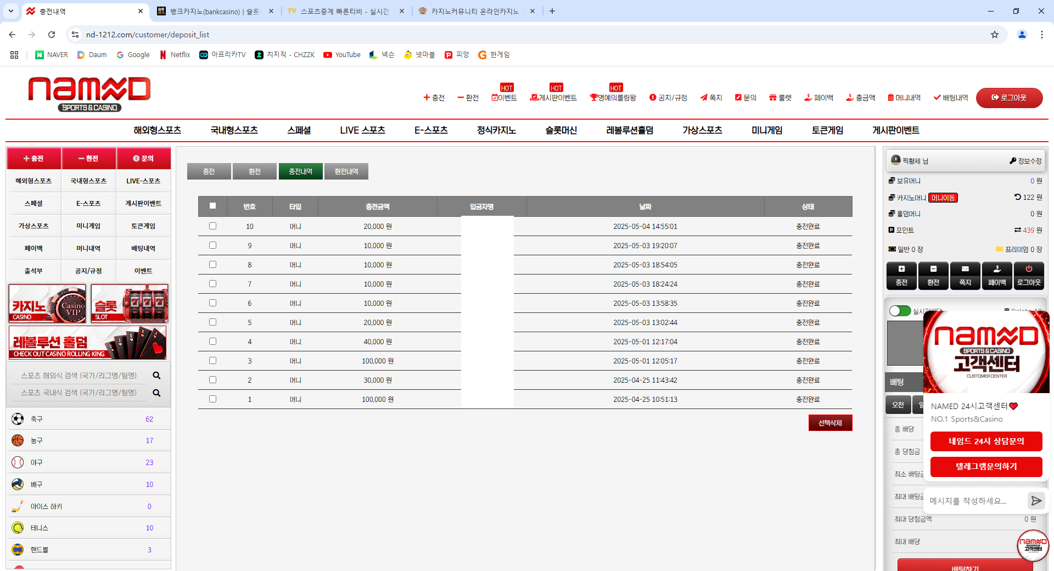Click the 카지노 CASINO banner image
This screenshot has height=571, width=1054.
click(x=48, y=303)
